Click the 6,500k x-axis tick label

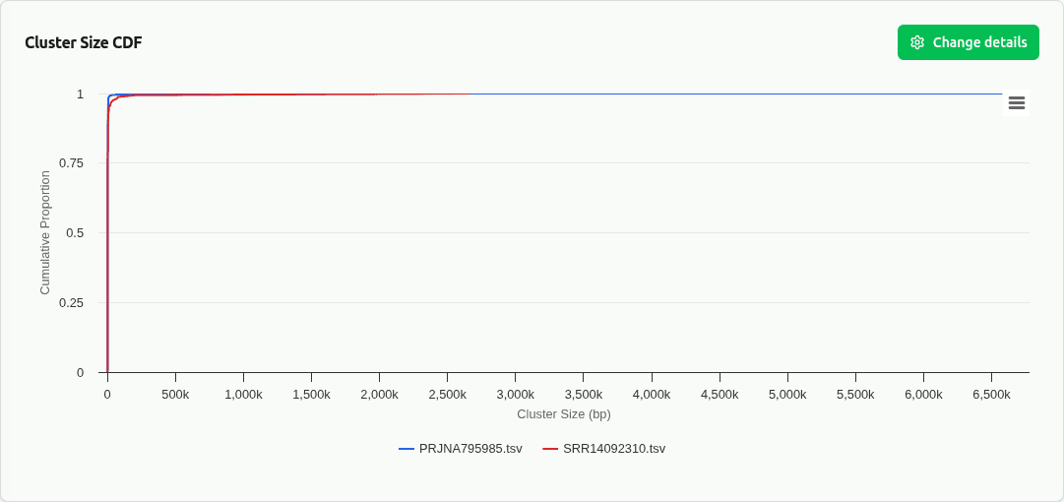[x=991, y=394]
